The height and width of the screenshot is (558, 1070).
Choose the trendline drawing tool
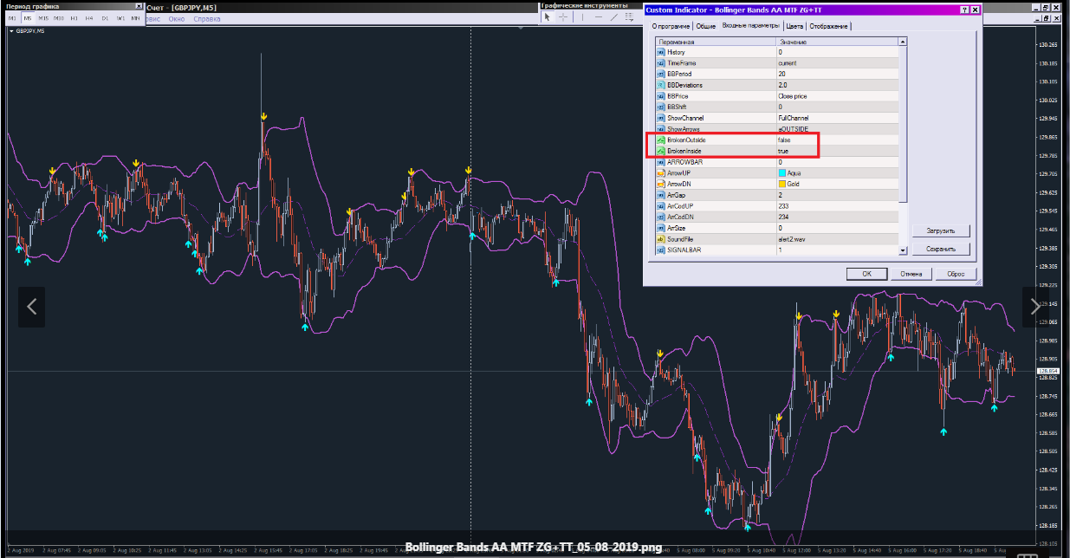614,17
